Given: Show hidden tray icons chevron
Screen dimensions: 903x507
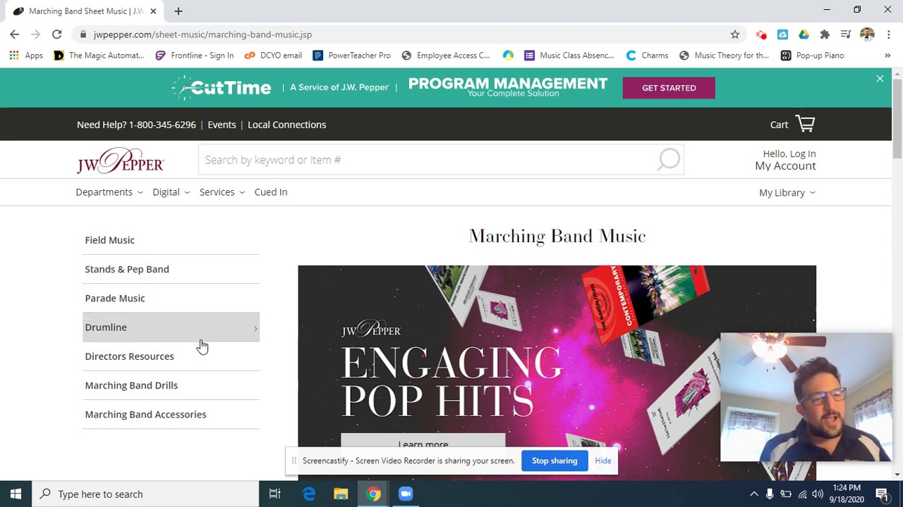Looking at the screenshot, I should (x=753, y=494).
